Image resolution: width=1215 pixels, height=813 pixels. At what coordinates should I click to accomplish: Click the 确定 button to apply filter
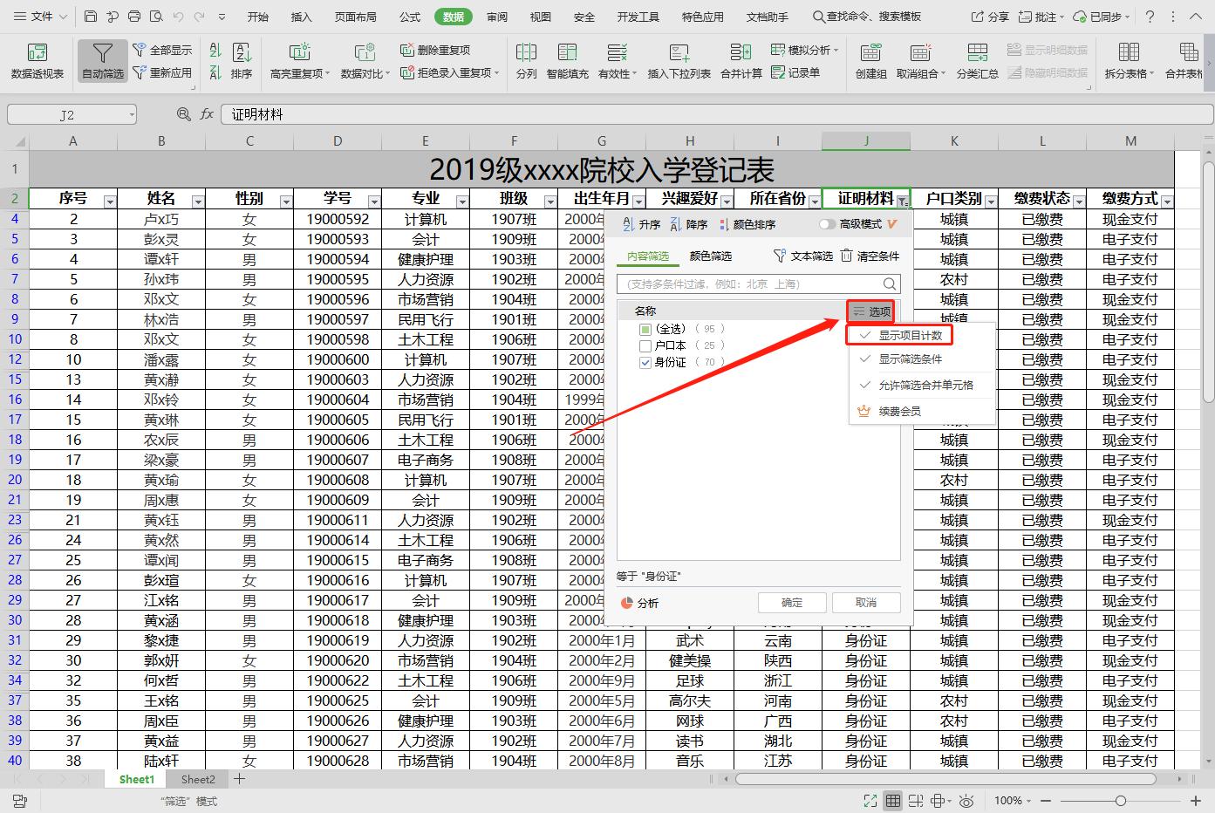tap(791, 602)
